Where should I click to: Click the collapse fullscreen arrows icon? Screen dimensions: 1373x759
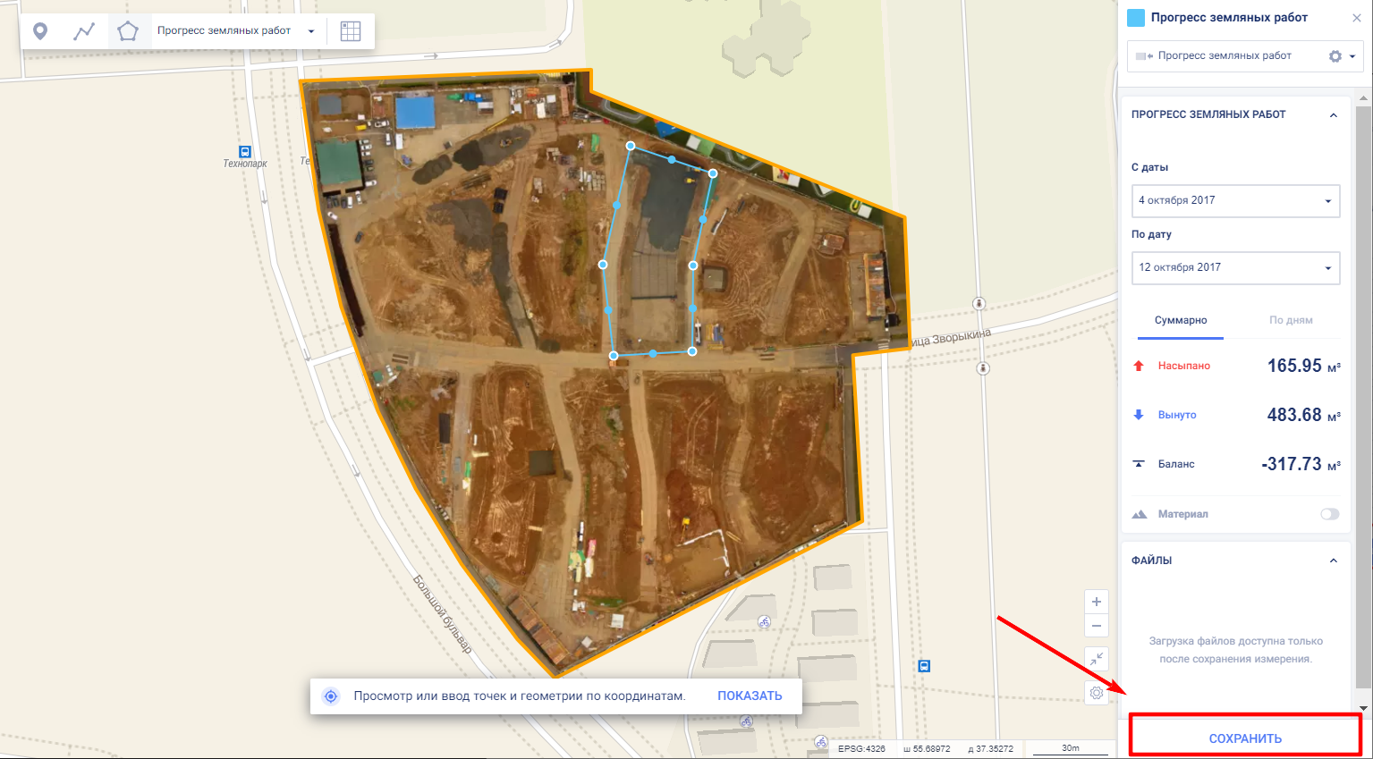[1097, 659]
